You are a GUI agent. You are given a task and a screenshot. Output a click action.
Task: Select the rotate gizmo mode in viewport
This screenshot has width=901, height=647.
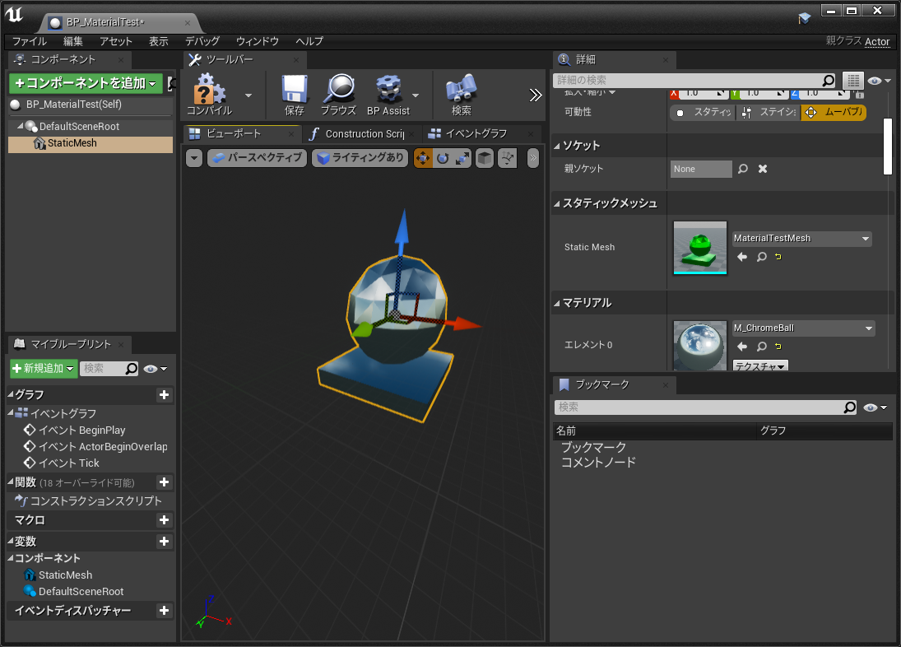[443, 158]
